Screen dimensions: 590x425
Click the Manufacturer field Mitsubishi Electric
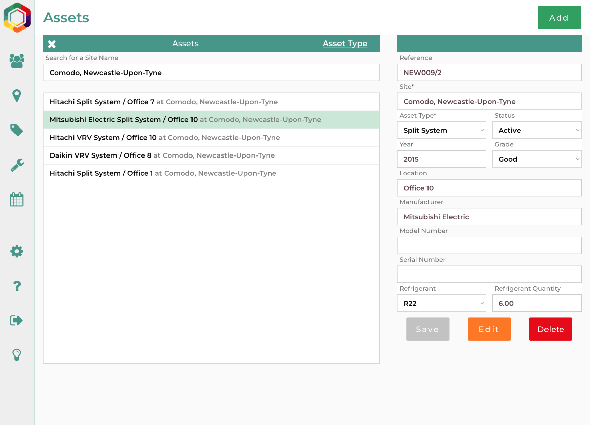click(x=489, y=217)
